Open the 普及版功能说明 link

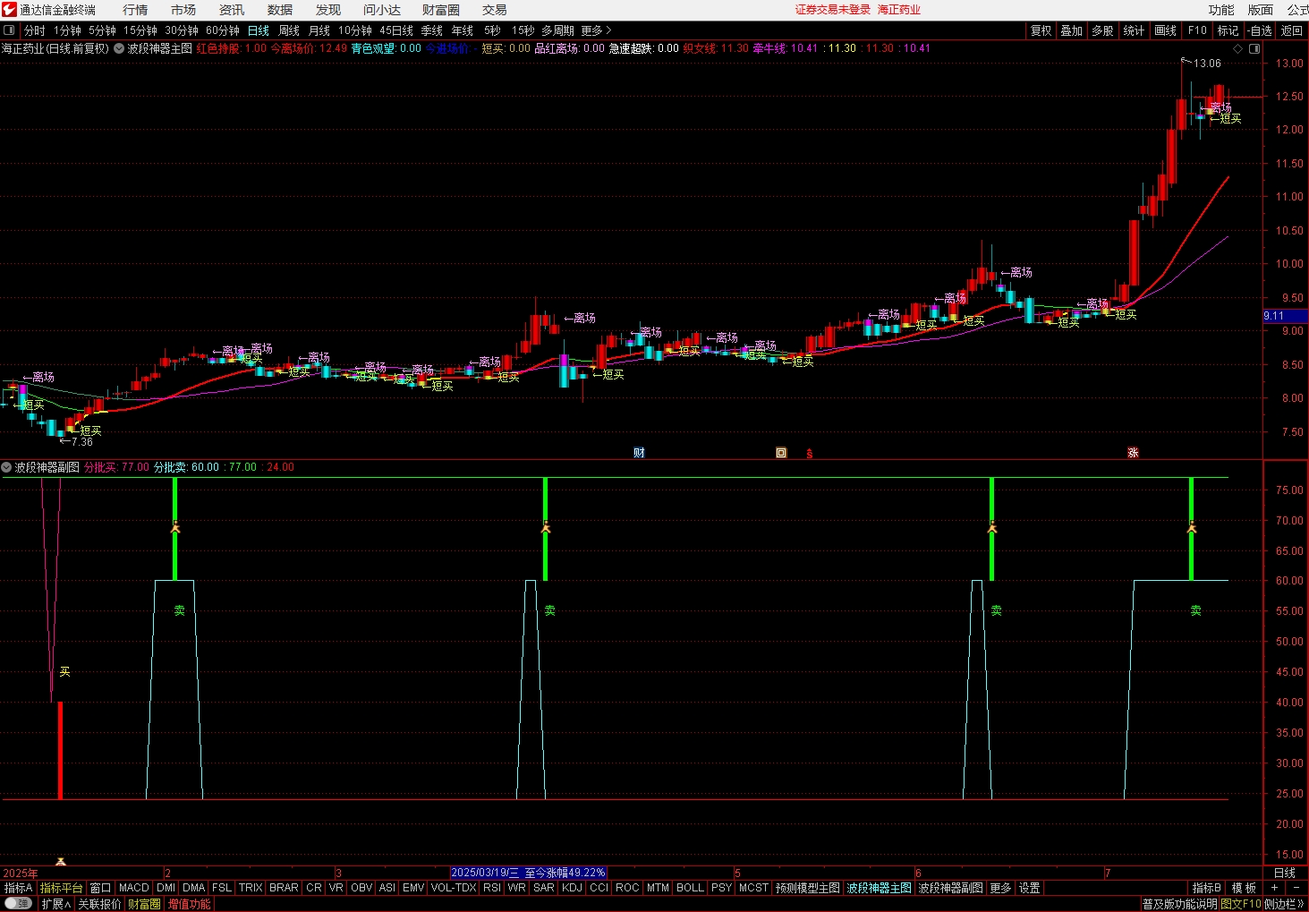[1179, 904]
